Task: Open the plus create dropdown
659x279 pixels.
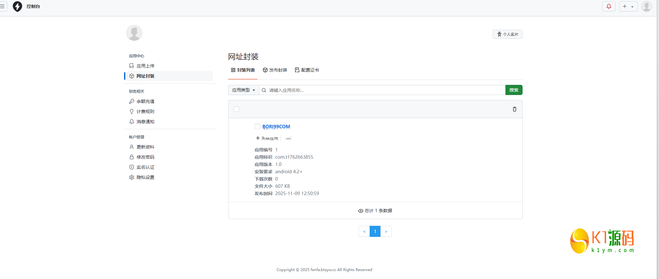Action: pyautogui.click(x=628, y=6)
